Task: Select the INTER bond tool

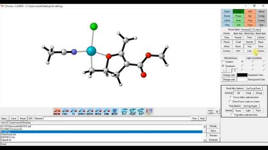Action: pyautogui.click(x=98, y=112)
